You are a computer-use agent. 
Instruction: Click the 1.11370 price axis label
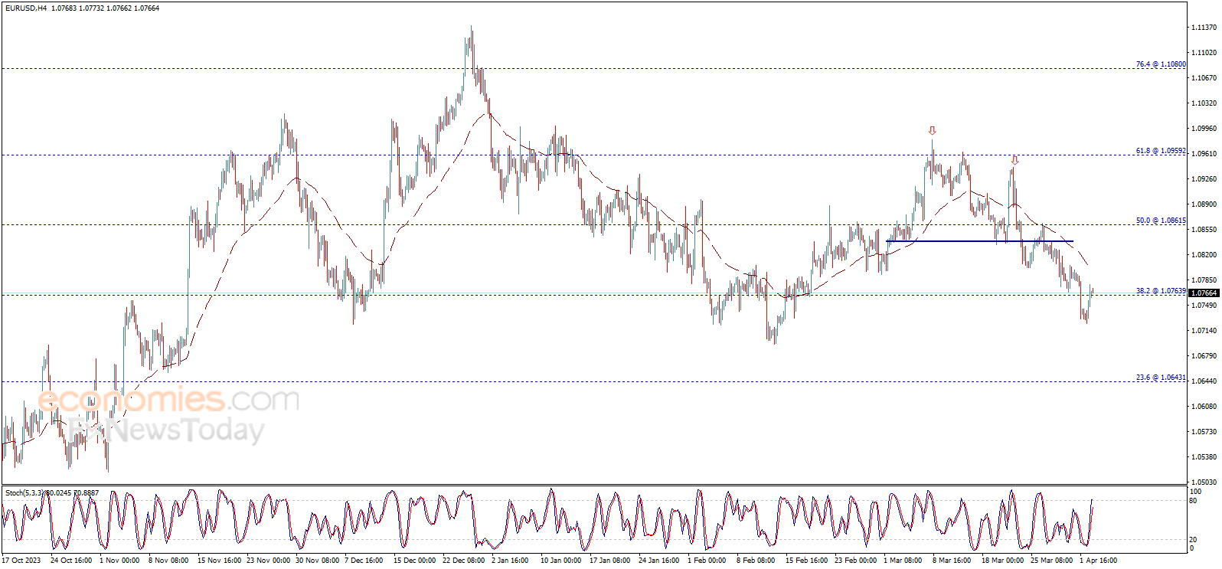pyautogui.click(x=1203, y=28)
